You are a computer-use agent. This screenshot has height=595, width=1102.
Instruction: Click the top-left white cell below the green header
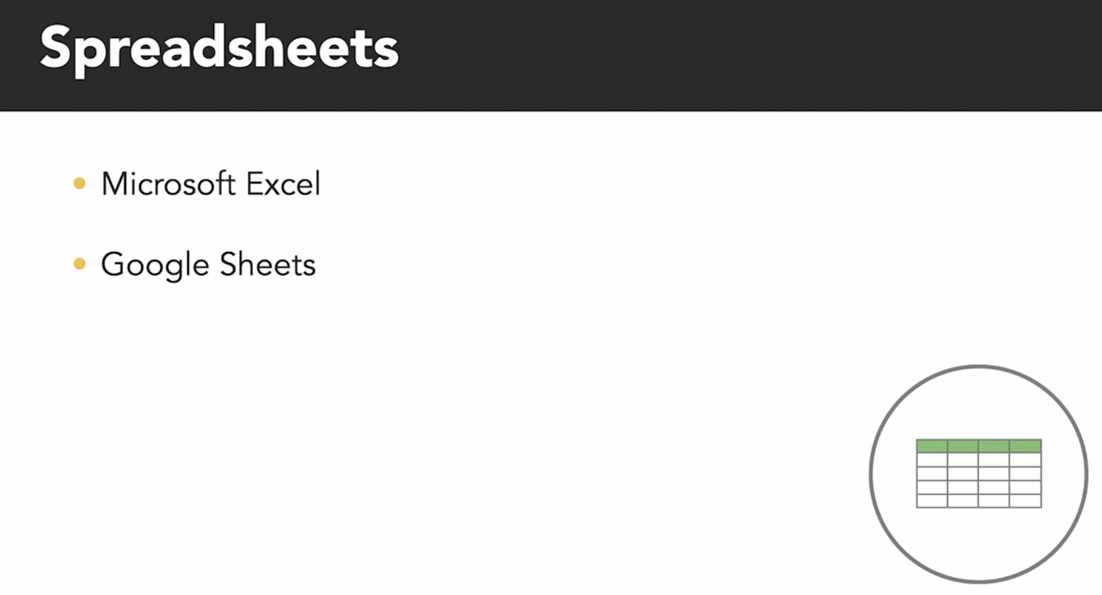(x=931, y=460)
